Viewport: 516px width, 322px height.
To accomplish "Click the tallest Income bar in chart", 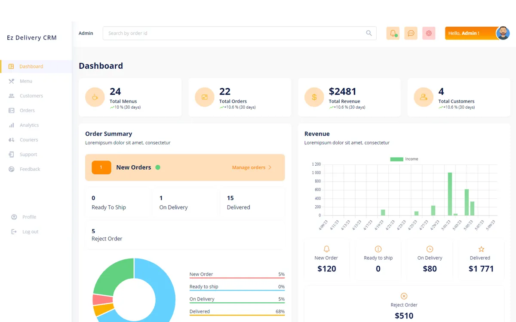I will point(450,194).
